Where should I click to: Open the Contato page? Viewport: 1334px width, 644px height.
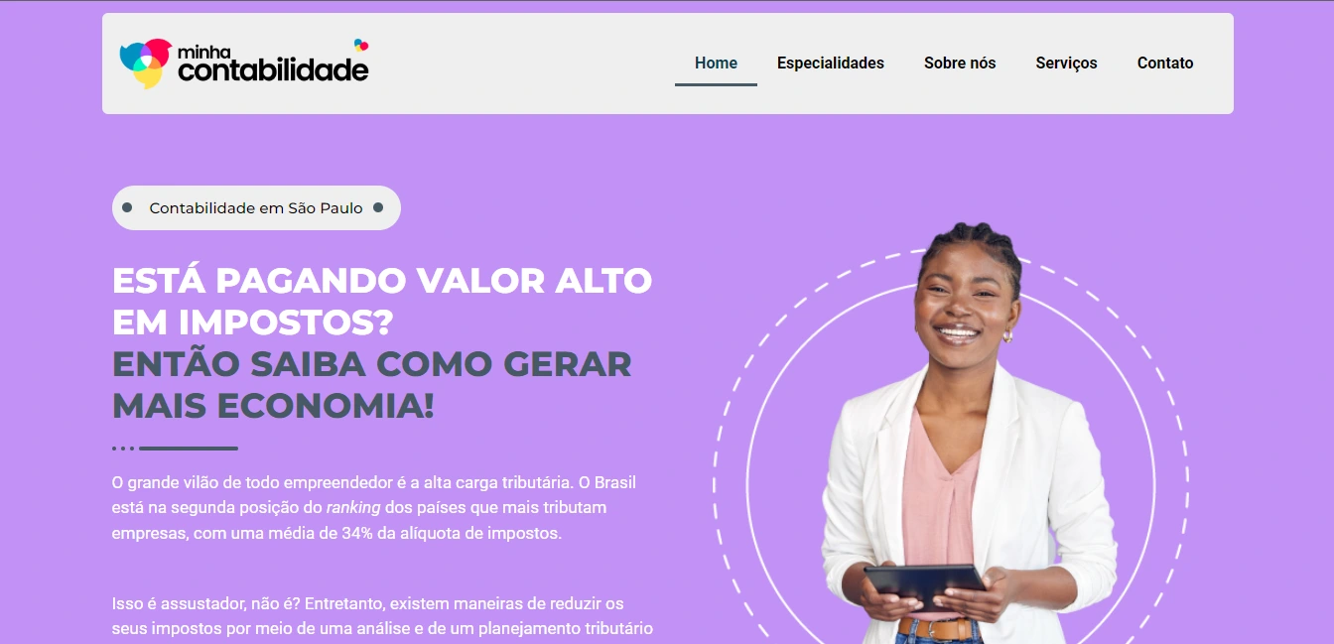click(1165, 64)
